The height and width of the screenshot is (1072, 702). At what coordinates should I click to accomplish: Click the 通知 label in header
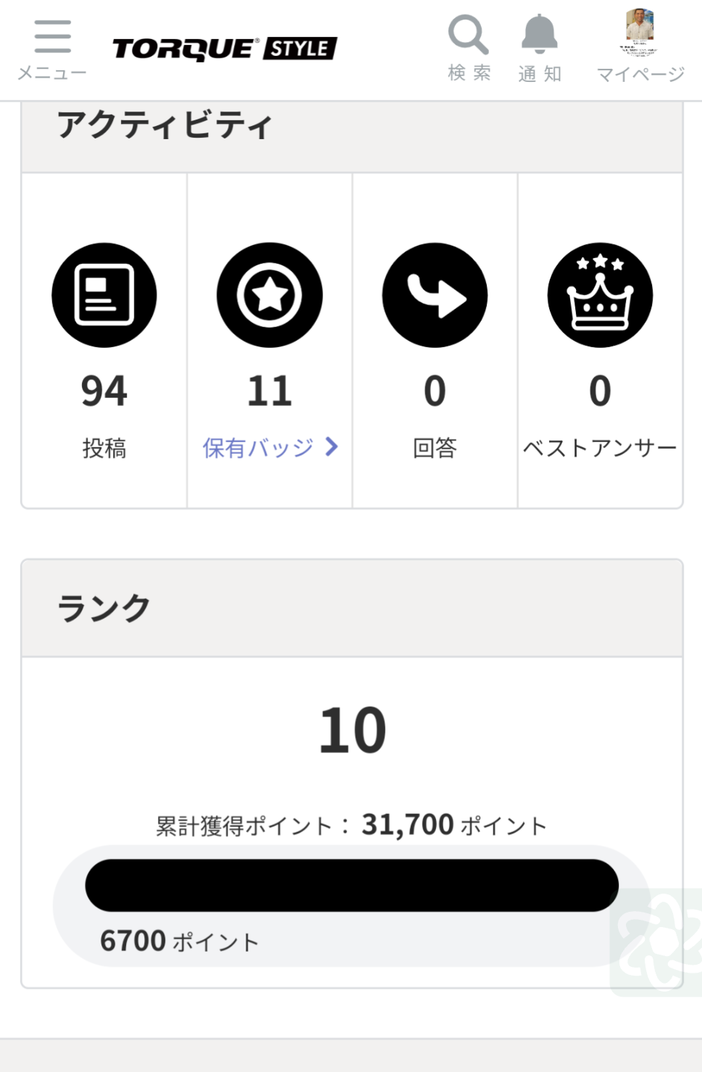click(x=540, y=74)
